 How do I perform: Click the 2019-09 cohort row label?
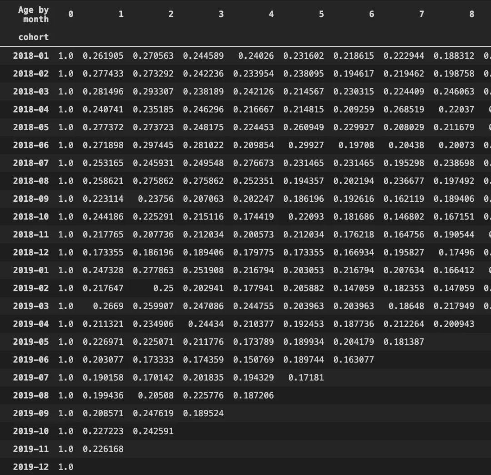point(31,414)
